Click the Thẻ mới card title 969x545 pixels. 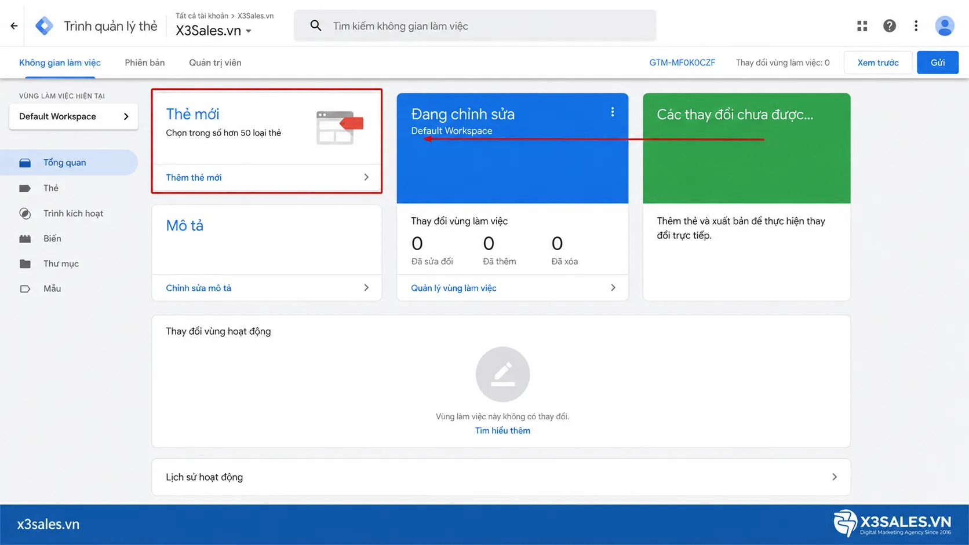coord(192,114)
